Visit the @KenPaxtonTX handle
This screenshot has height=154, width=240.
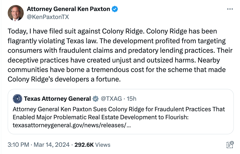(x=48, y=17)
